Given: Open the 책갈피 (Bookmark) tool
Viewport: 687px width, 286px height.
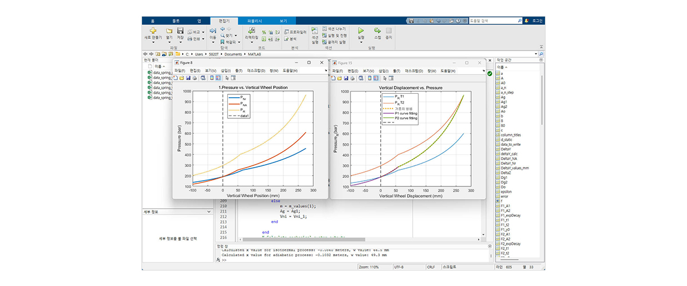Looking at the screenshot, I should (231, 42).
